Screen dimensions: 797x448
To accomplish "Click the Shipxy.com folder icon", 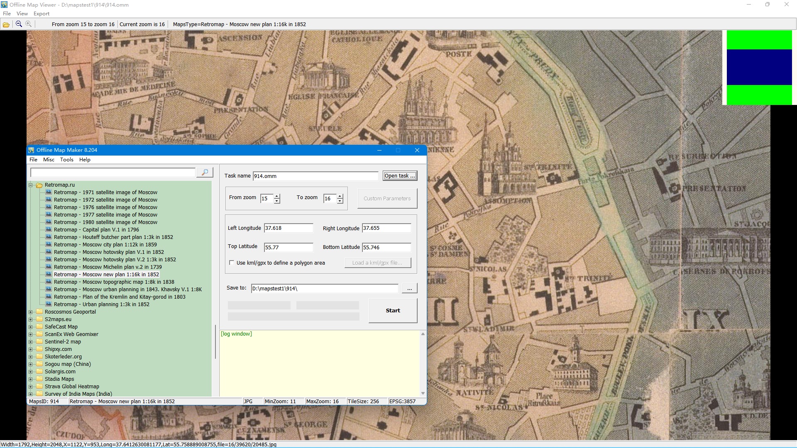I will pos(39,349).
